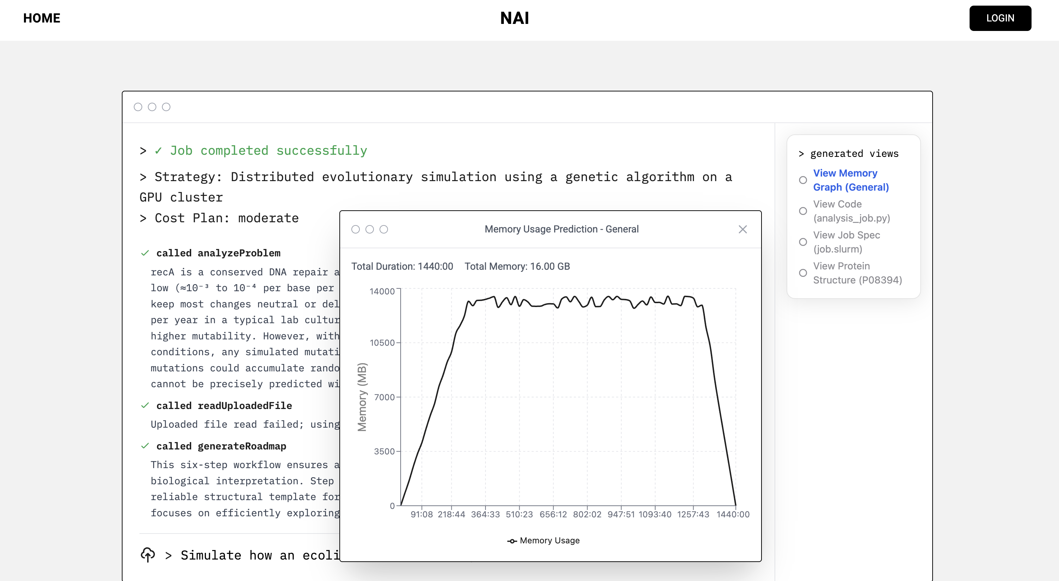Click the analyzeProblem green checkmark icon
Viewport: 1059px width, 581px height.
(145, 253)
